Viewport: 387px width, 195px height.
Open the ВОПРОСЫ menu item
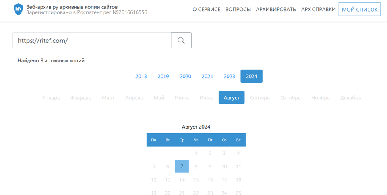tap(238, 10)
